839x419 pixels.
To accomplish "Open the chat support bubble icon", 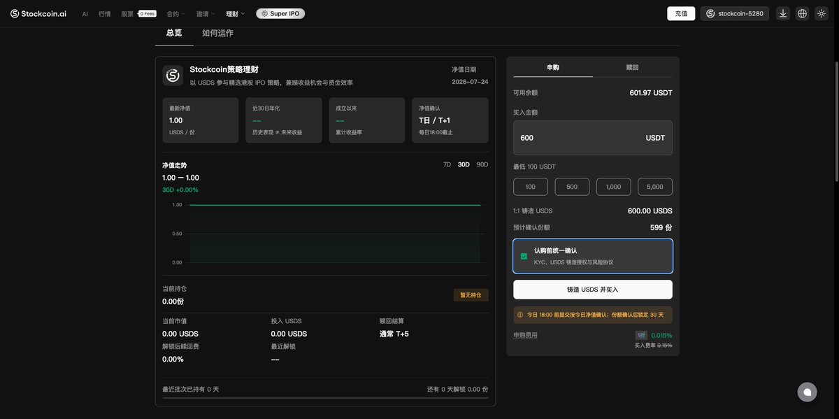I will (x=808, y=392).
